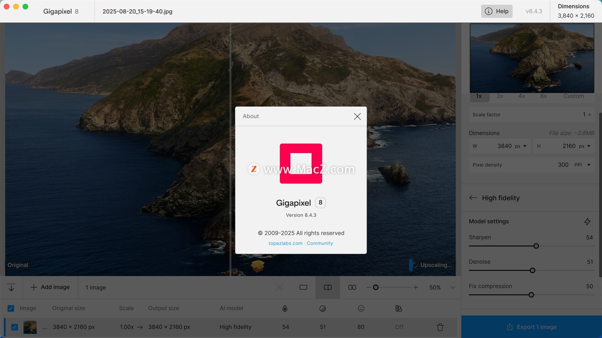The width and height of the screenshot is (602, 338).
Task: Click the single view mode icon
Action: pos(303,287)
